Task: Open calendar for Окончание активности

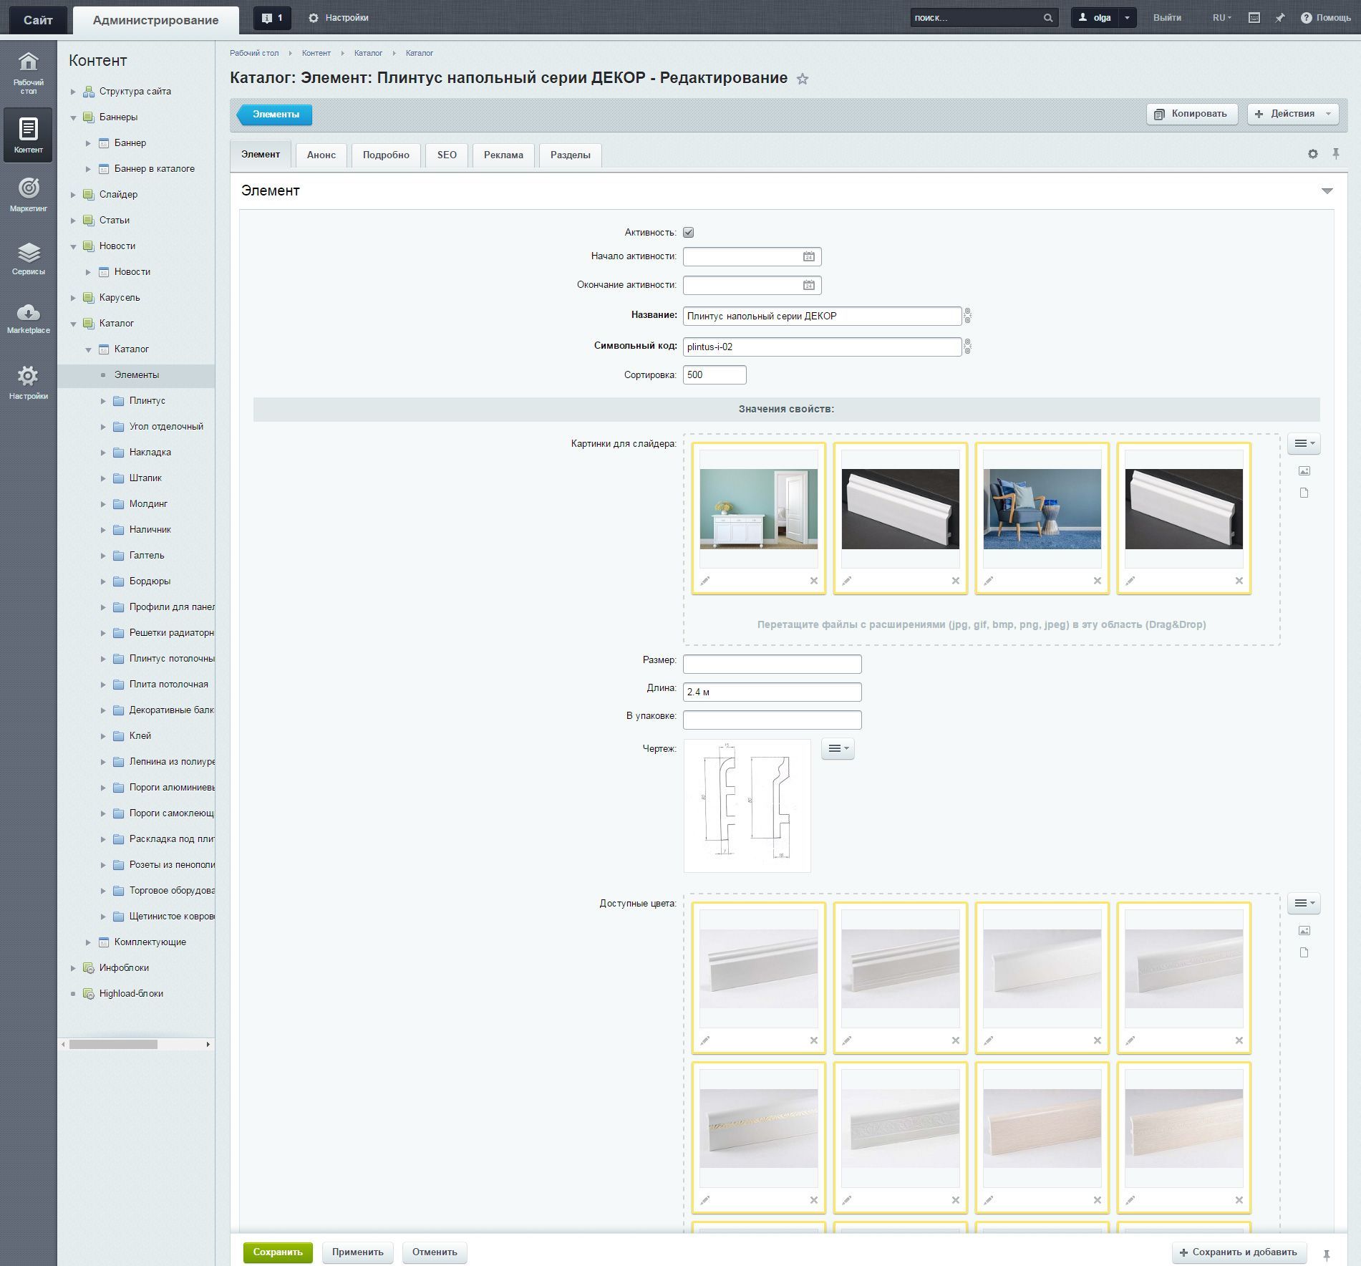Action: point(808,285)
